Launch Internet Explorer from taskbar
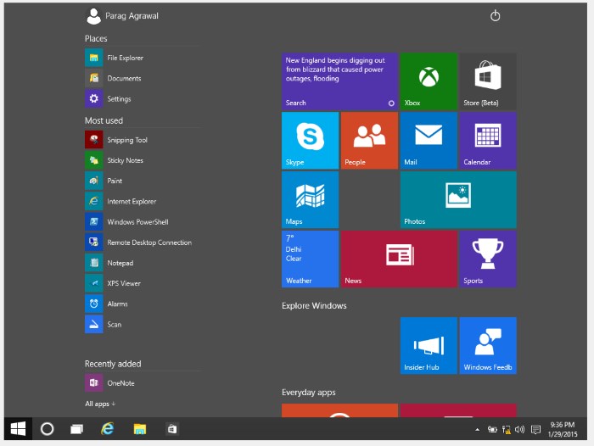 [x=108, y=428]
